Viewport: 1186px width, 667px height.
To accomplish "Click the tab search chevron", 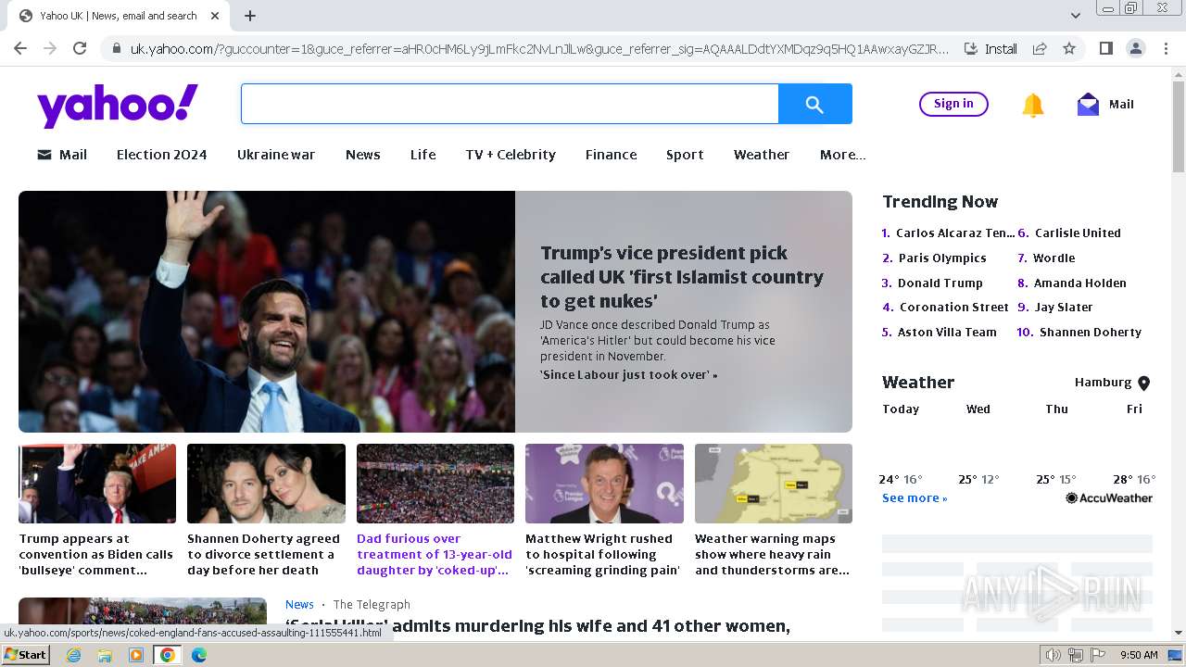I will pos(1075,16).
